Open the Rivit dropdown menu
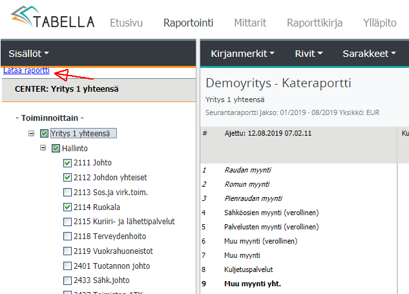The height and width of the screenshot is (294, 409). pos(309,53)
